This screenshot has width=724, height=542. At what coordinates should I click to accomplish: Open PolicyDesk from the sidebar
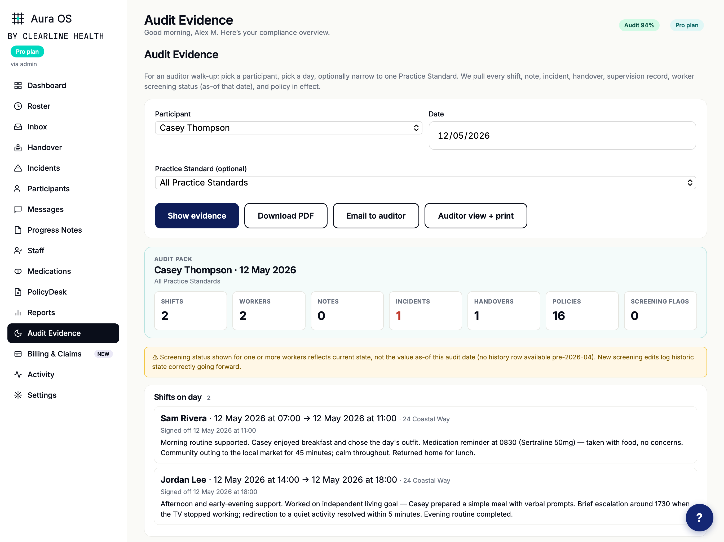(63, 292)
